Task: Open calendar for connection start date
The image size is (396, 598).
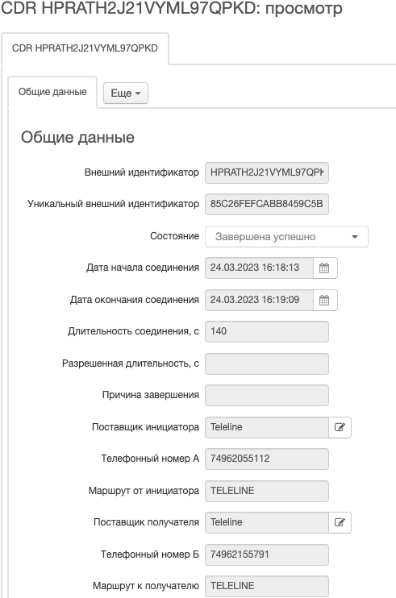Action: point(325,268)
